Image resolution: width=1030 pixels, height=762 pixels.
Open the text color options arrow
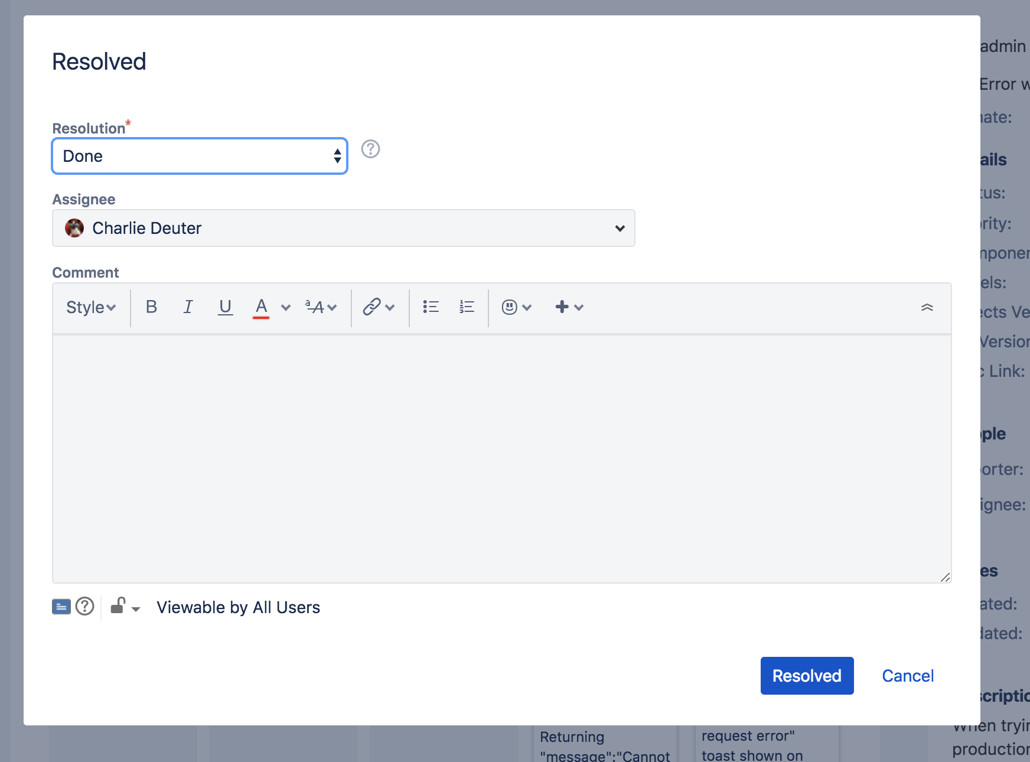point(286,307)
